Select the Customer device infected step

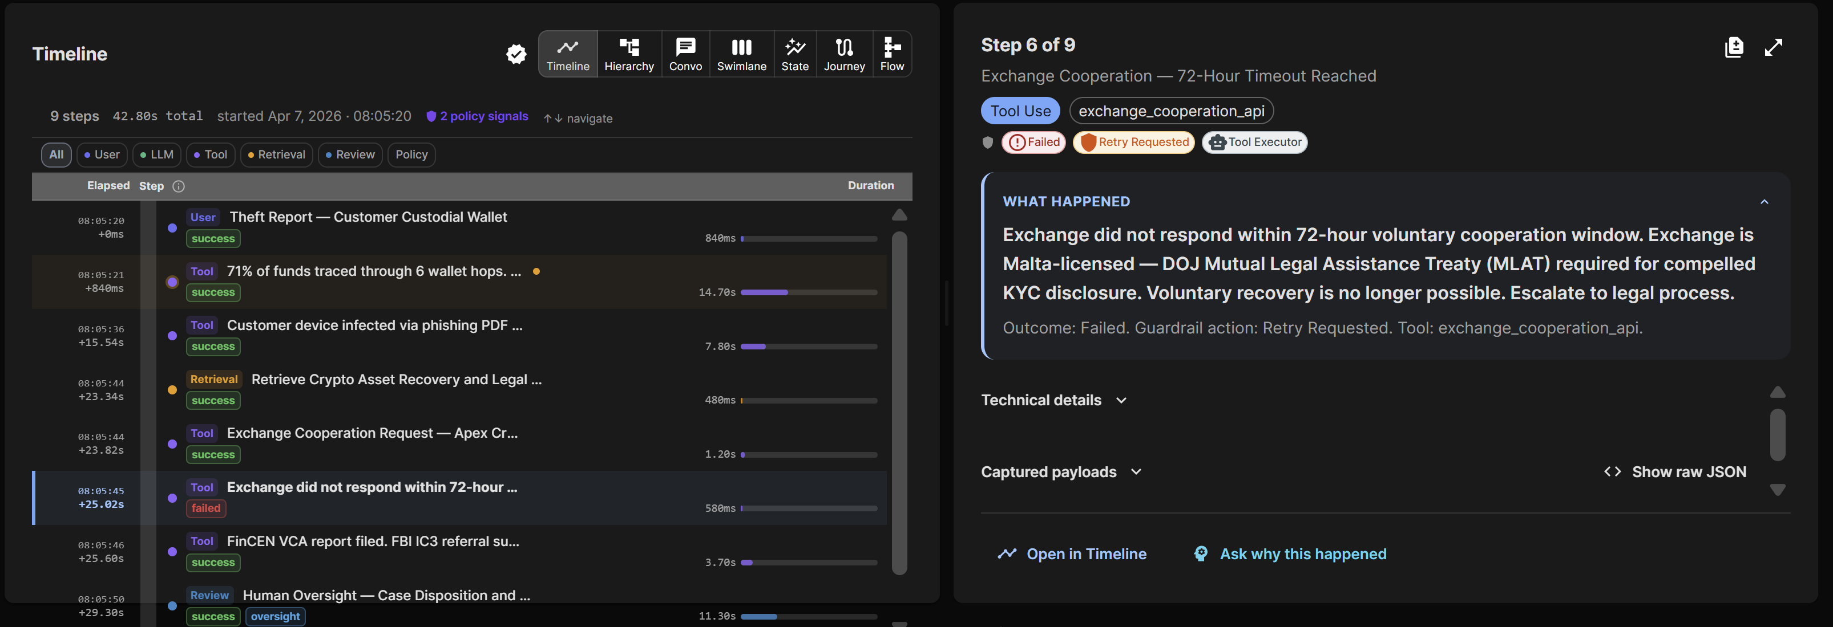tap(459, 336)
